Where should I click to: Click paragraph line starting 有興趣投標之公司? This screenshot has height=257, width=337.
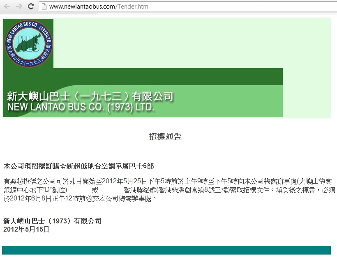tap(168, 181)
